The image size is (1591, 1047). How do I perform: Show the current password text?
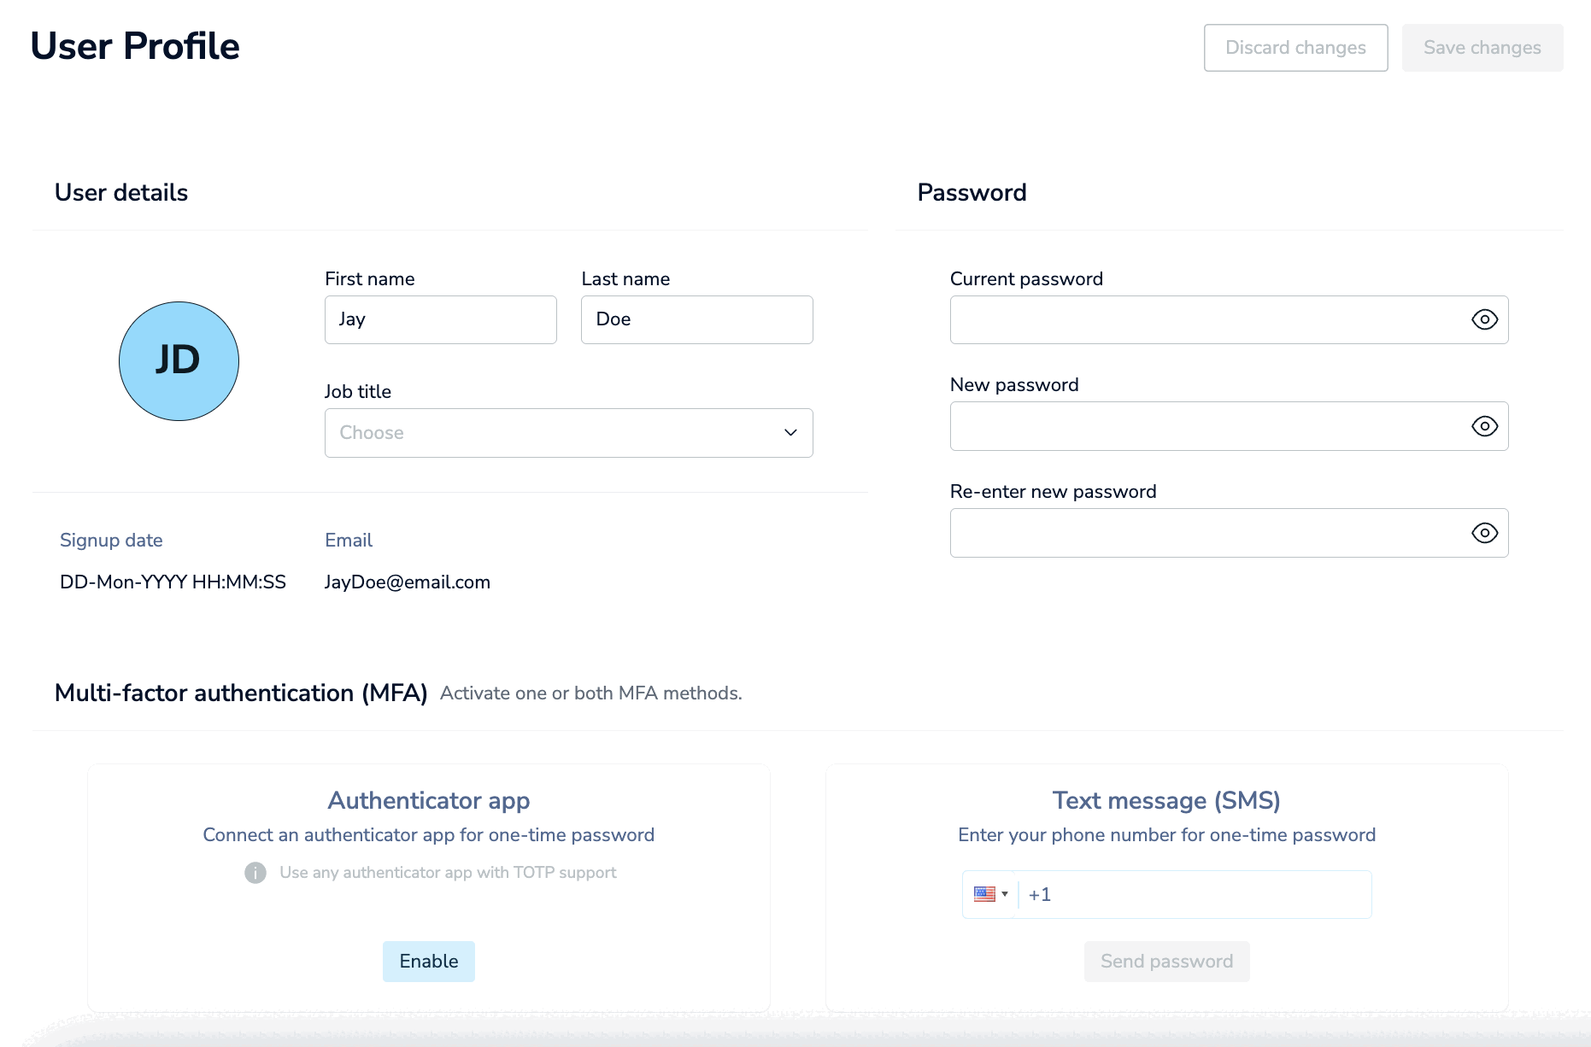coord(1484,319)
